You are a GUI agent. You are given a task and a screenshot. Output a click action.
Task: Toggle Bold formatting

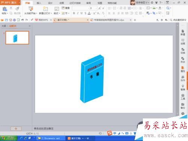(74, 13)
